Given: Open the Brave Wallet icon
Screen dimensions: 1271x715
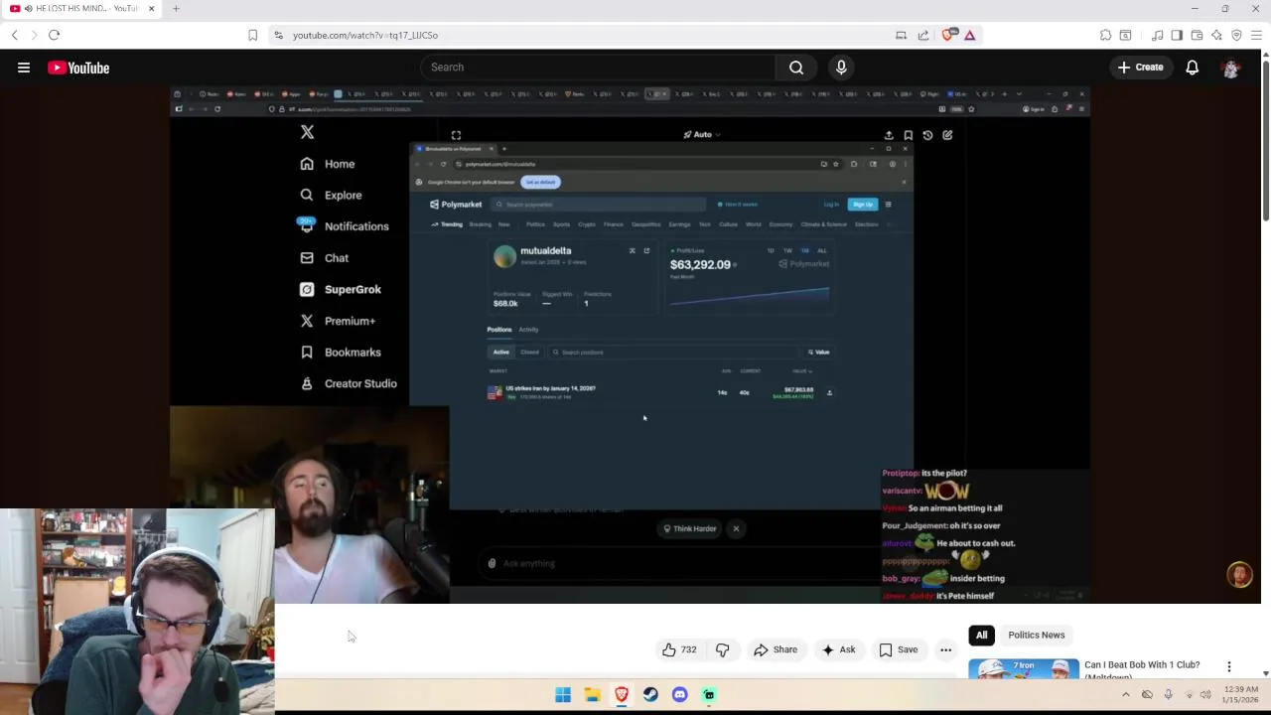Looking at the screenshot, I should click(1197, 35).
